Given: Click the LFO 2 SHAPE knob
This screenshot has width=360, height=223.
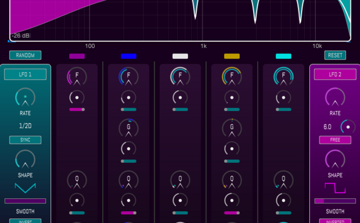Looking at the screenshot, I should [x=335, y=159].
